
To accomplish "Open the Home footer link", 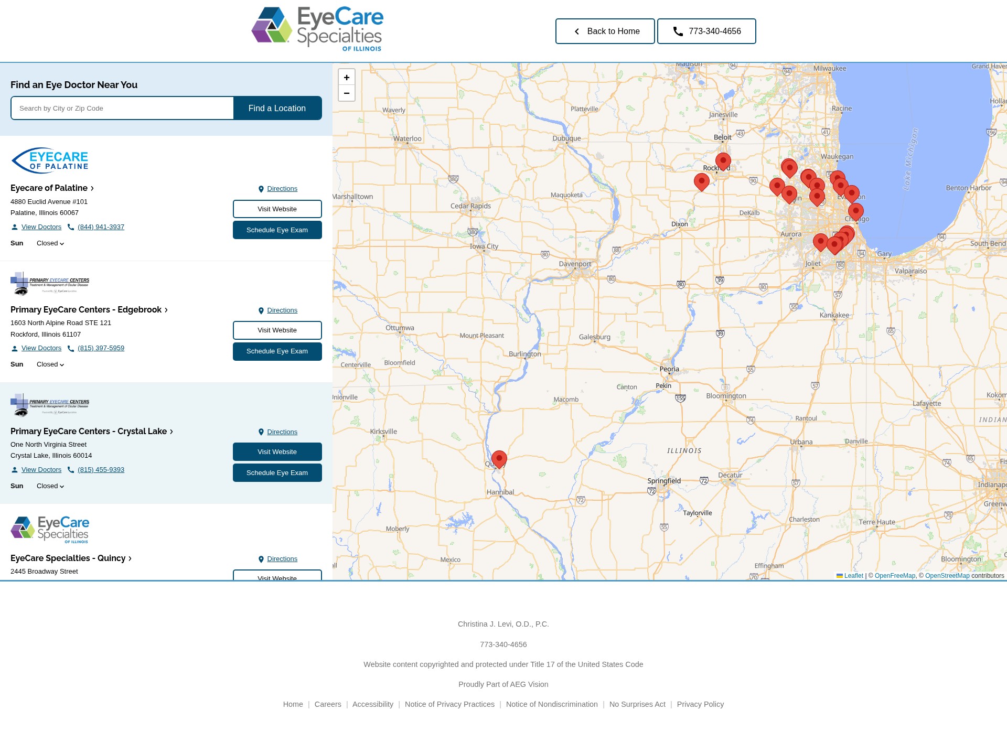I will point(293,704).
